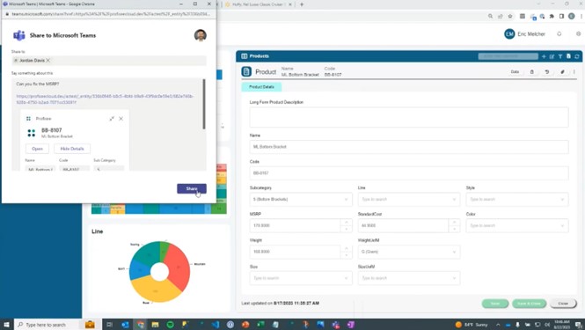The image size is (585, 330).
Task: Click the Task View taskbar icon
Action: point(109,325)
